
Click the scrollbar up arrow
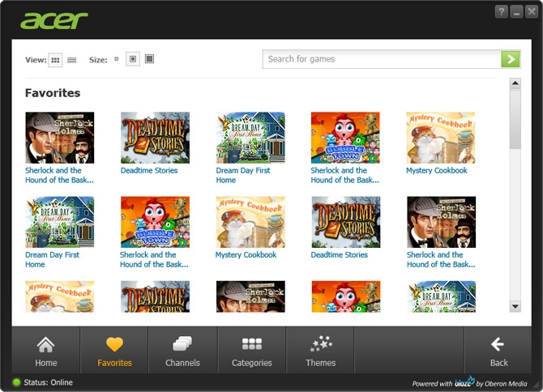point(515,83)
